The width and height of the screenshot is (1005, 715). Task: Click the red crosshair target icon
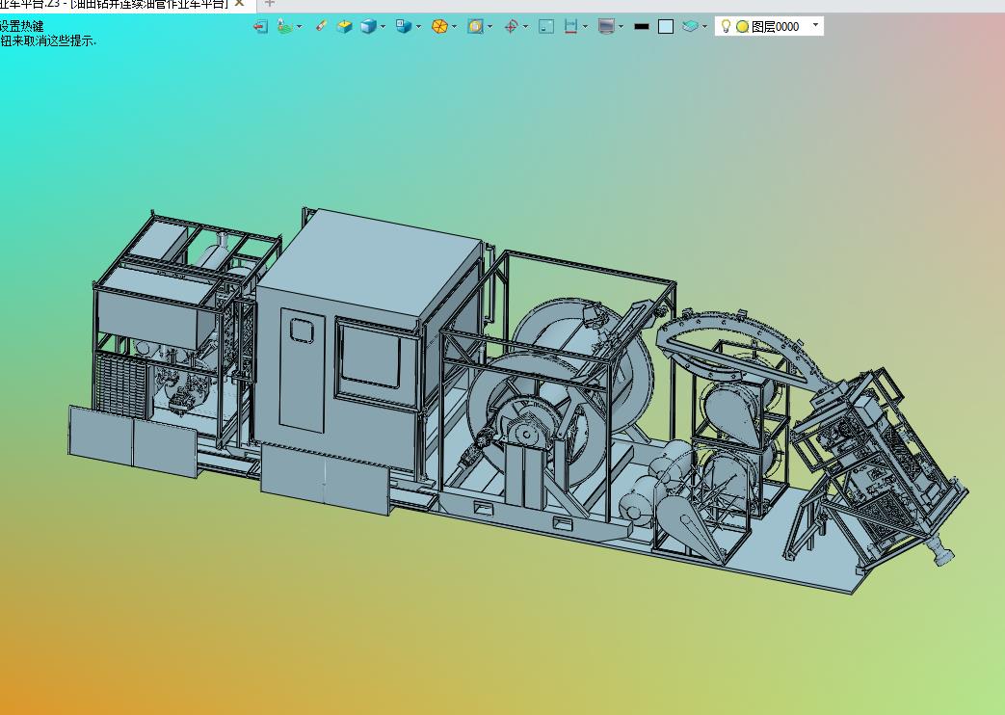(511, 26)
